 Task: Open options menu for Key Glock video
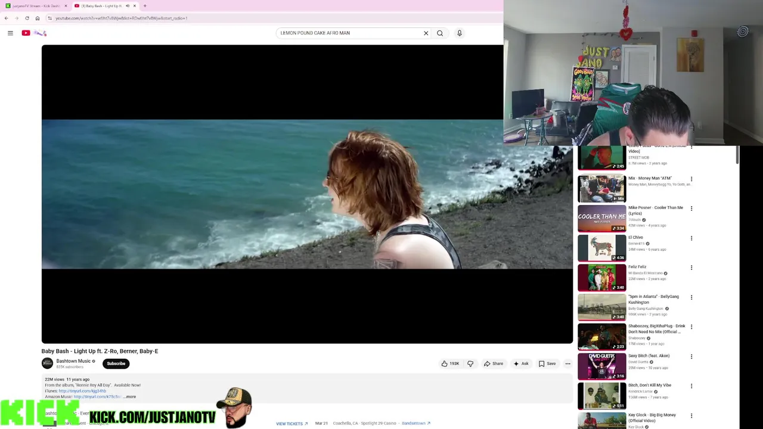tap(691, 416)
